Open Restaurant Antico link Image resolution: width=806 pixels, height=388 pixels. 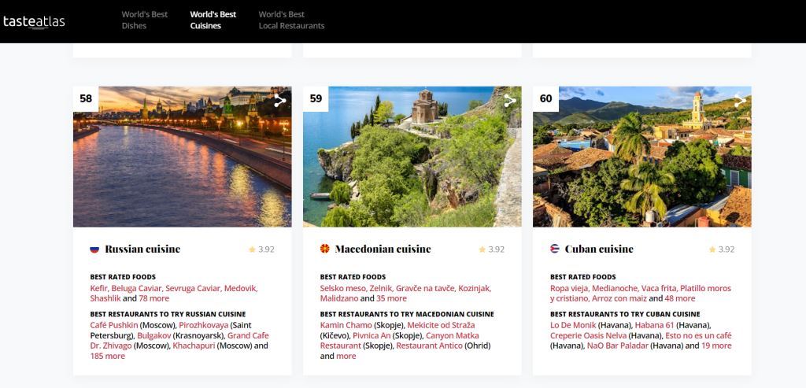429,346
